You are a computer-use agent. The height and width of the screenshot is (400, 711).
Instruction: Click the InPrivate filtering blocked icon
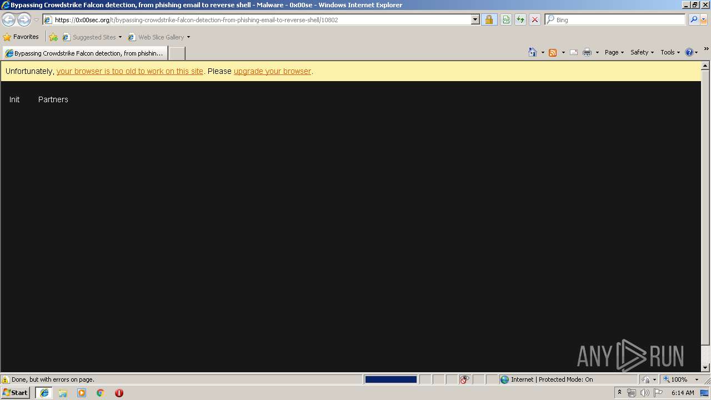(x=464, y=379)
